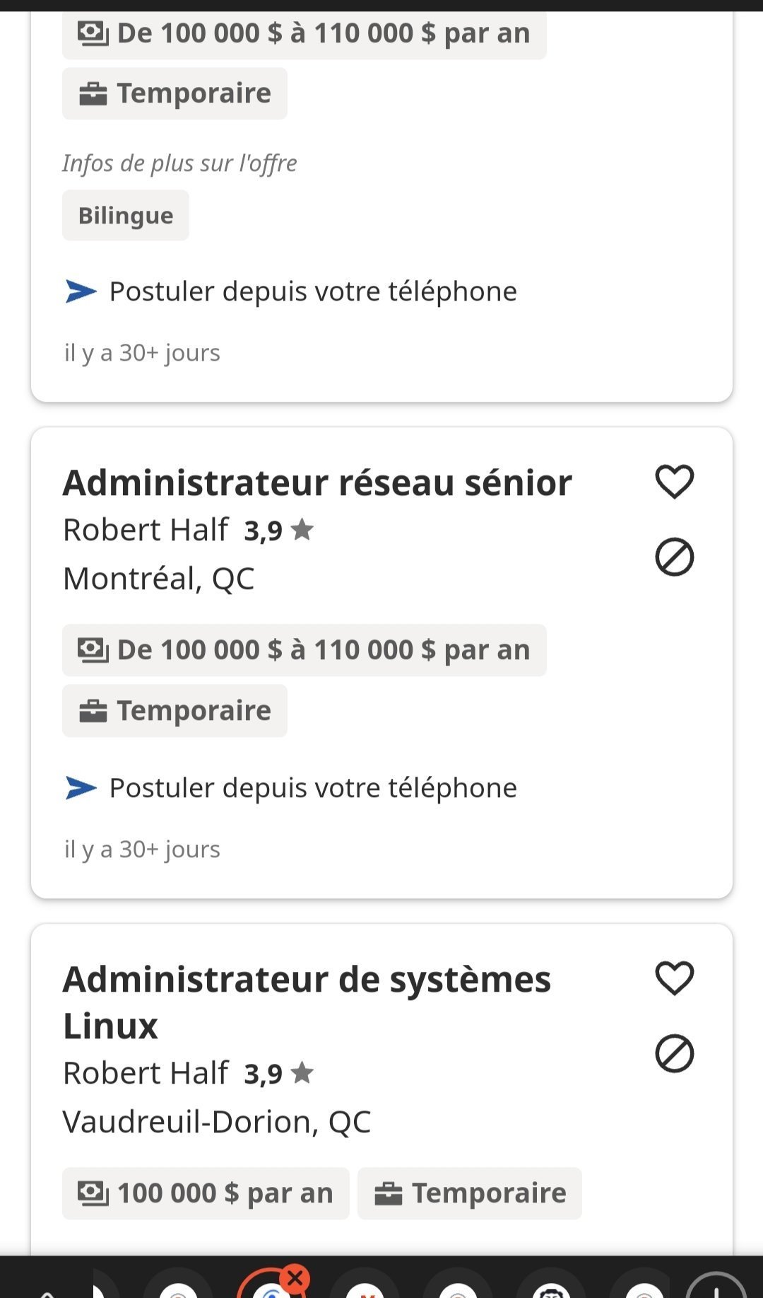Click the salary tag of the Montréal job
The height and width of the screenshot is (1298, 763).
304,650
